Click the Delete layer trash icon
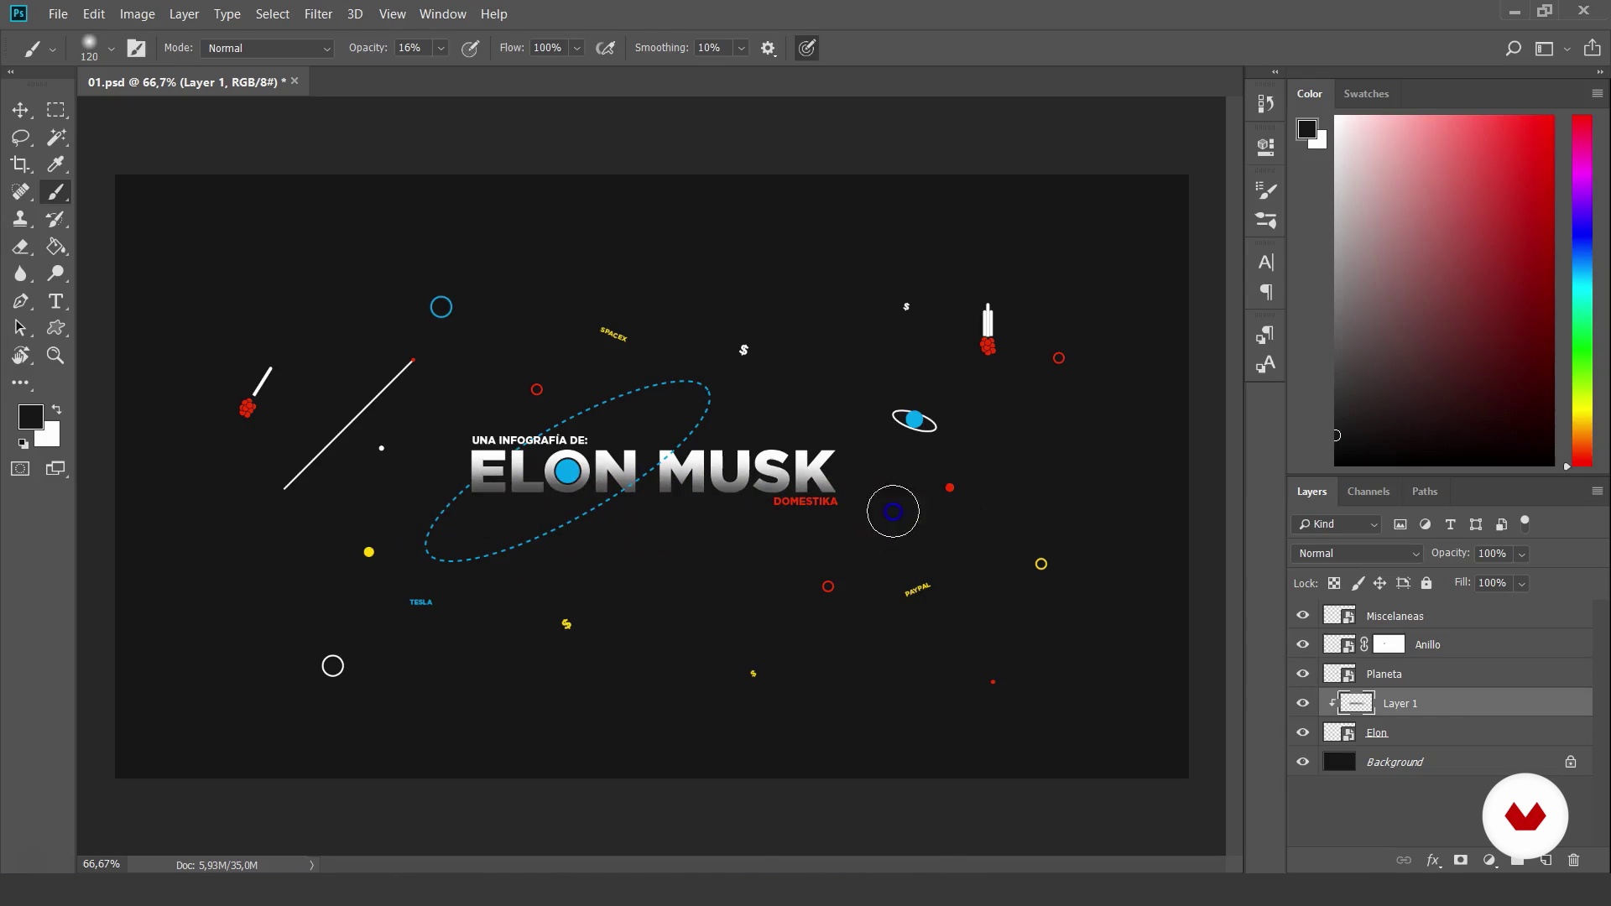This screenshot has width=1611, height=906. tap(1573, 860)
